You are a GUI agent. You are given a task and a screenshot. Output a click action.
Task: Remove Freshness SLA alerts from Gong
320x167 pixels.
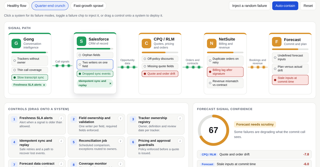click(x=44, y=85)
